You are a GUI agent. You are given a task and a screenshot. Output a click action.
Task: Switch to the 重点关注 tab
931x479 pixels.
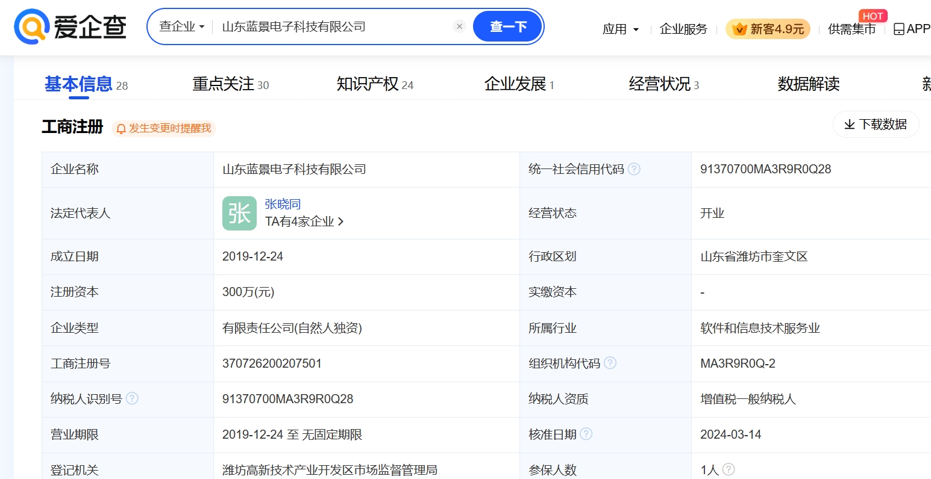coord(231,84)
